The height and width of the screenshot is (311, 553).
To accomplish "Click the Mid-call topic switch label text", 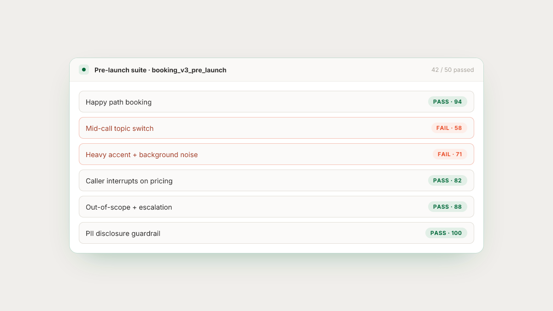I will click(120, 129).
